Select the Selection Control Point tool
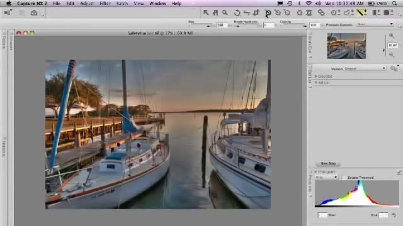403x226 pixels. (336, 13)
